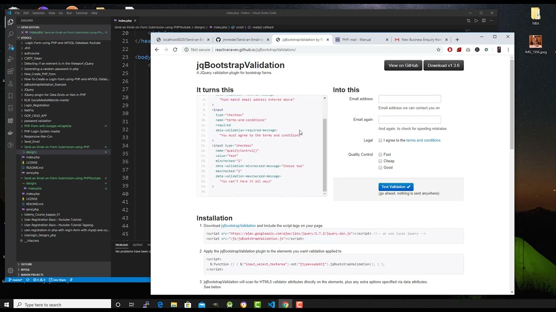Open the VS Code Search view
This screenshot has width=556, height=312.
tap(10, 34)
